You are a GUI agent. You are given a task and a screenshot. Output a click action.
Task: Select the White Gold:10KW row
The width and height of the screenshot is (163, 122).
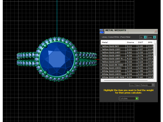click(x=127, y=71)
